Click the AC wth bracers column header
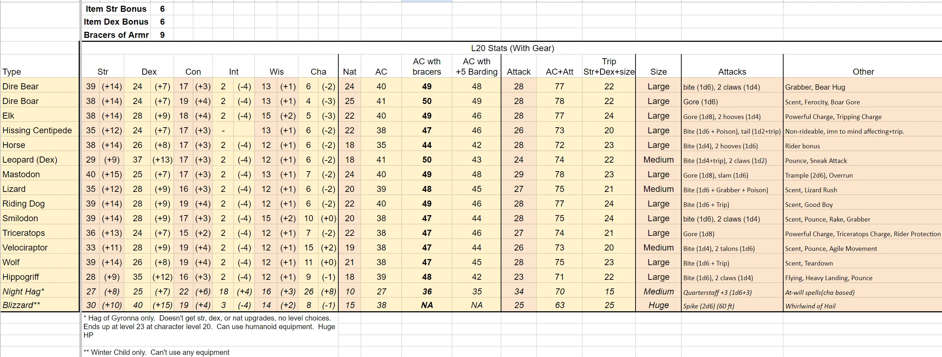The image size is (942, 357). (427, 66)
